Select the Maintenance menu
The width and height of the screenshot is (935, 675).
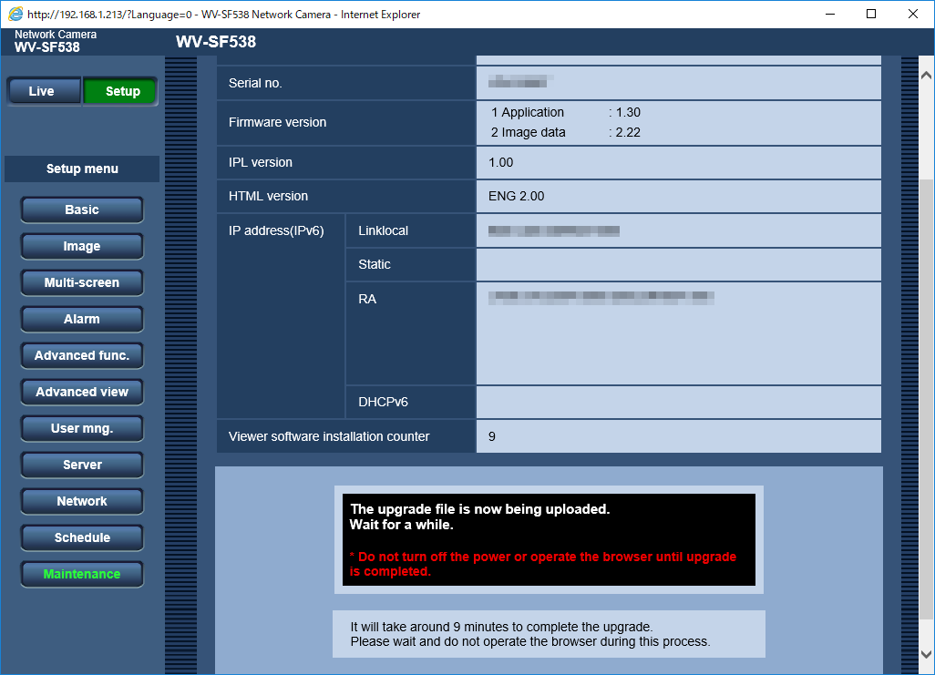coord(82,574)
